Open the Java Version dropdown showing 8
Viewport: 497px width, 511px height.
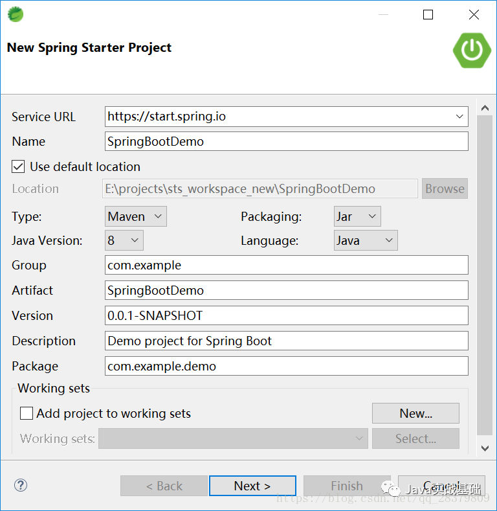click(x=124, y=240)
